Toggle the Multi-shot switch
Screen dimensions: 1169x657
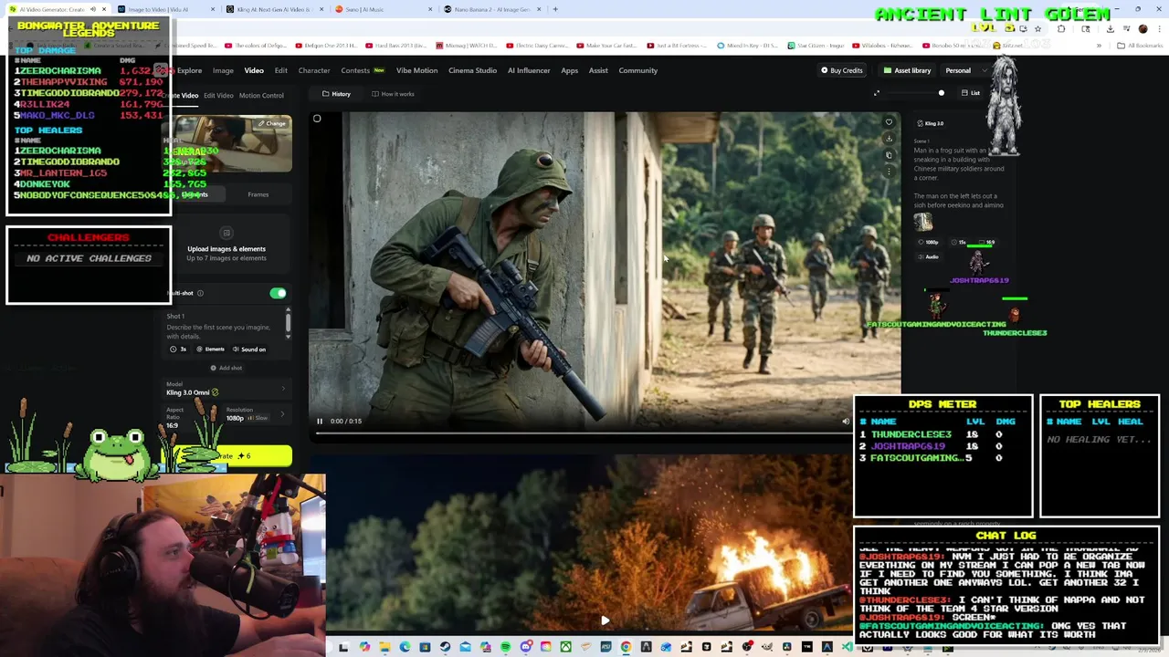point(278,293)
